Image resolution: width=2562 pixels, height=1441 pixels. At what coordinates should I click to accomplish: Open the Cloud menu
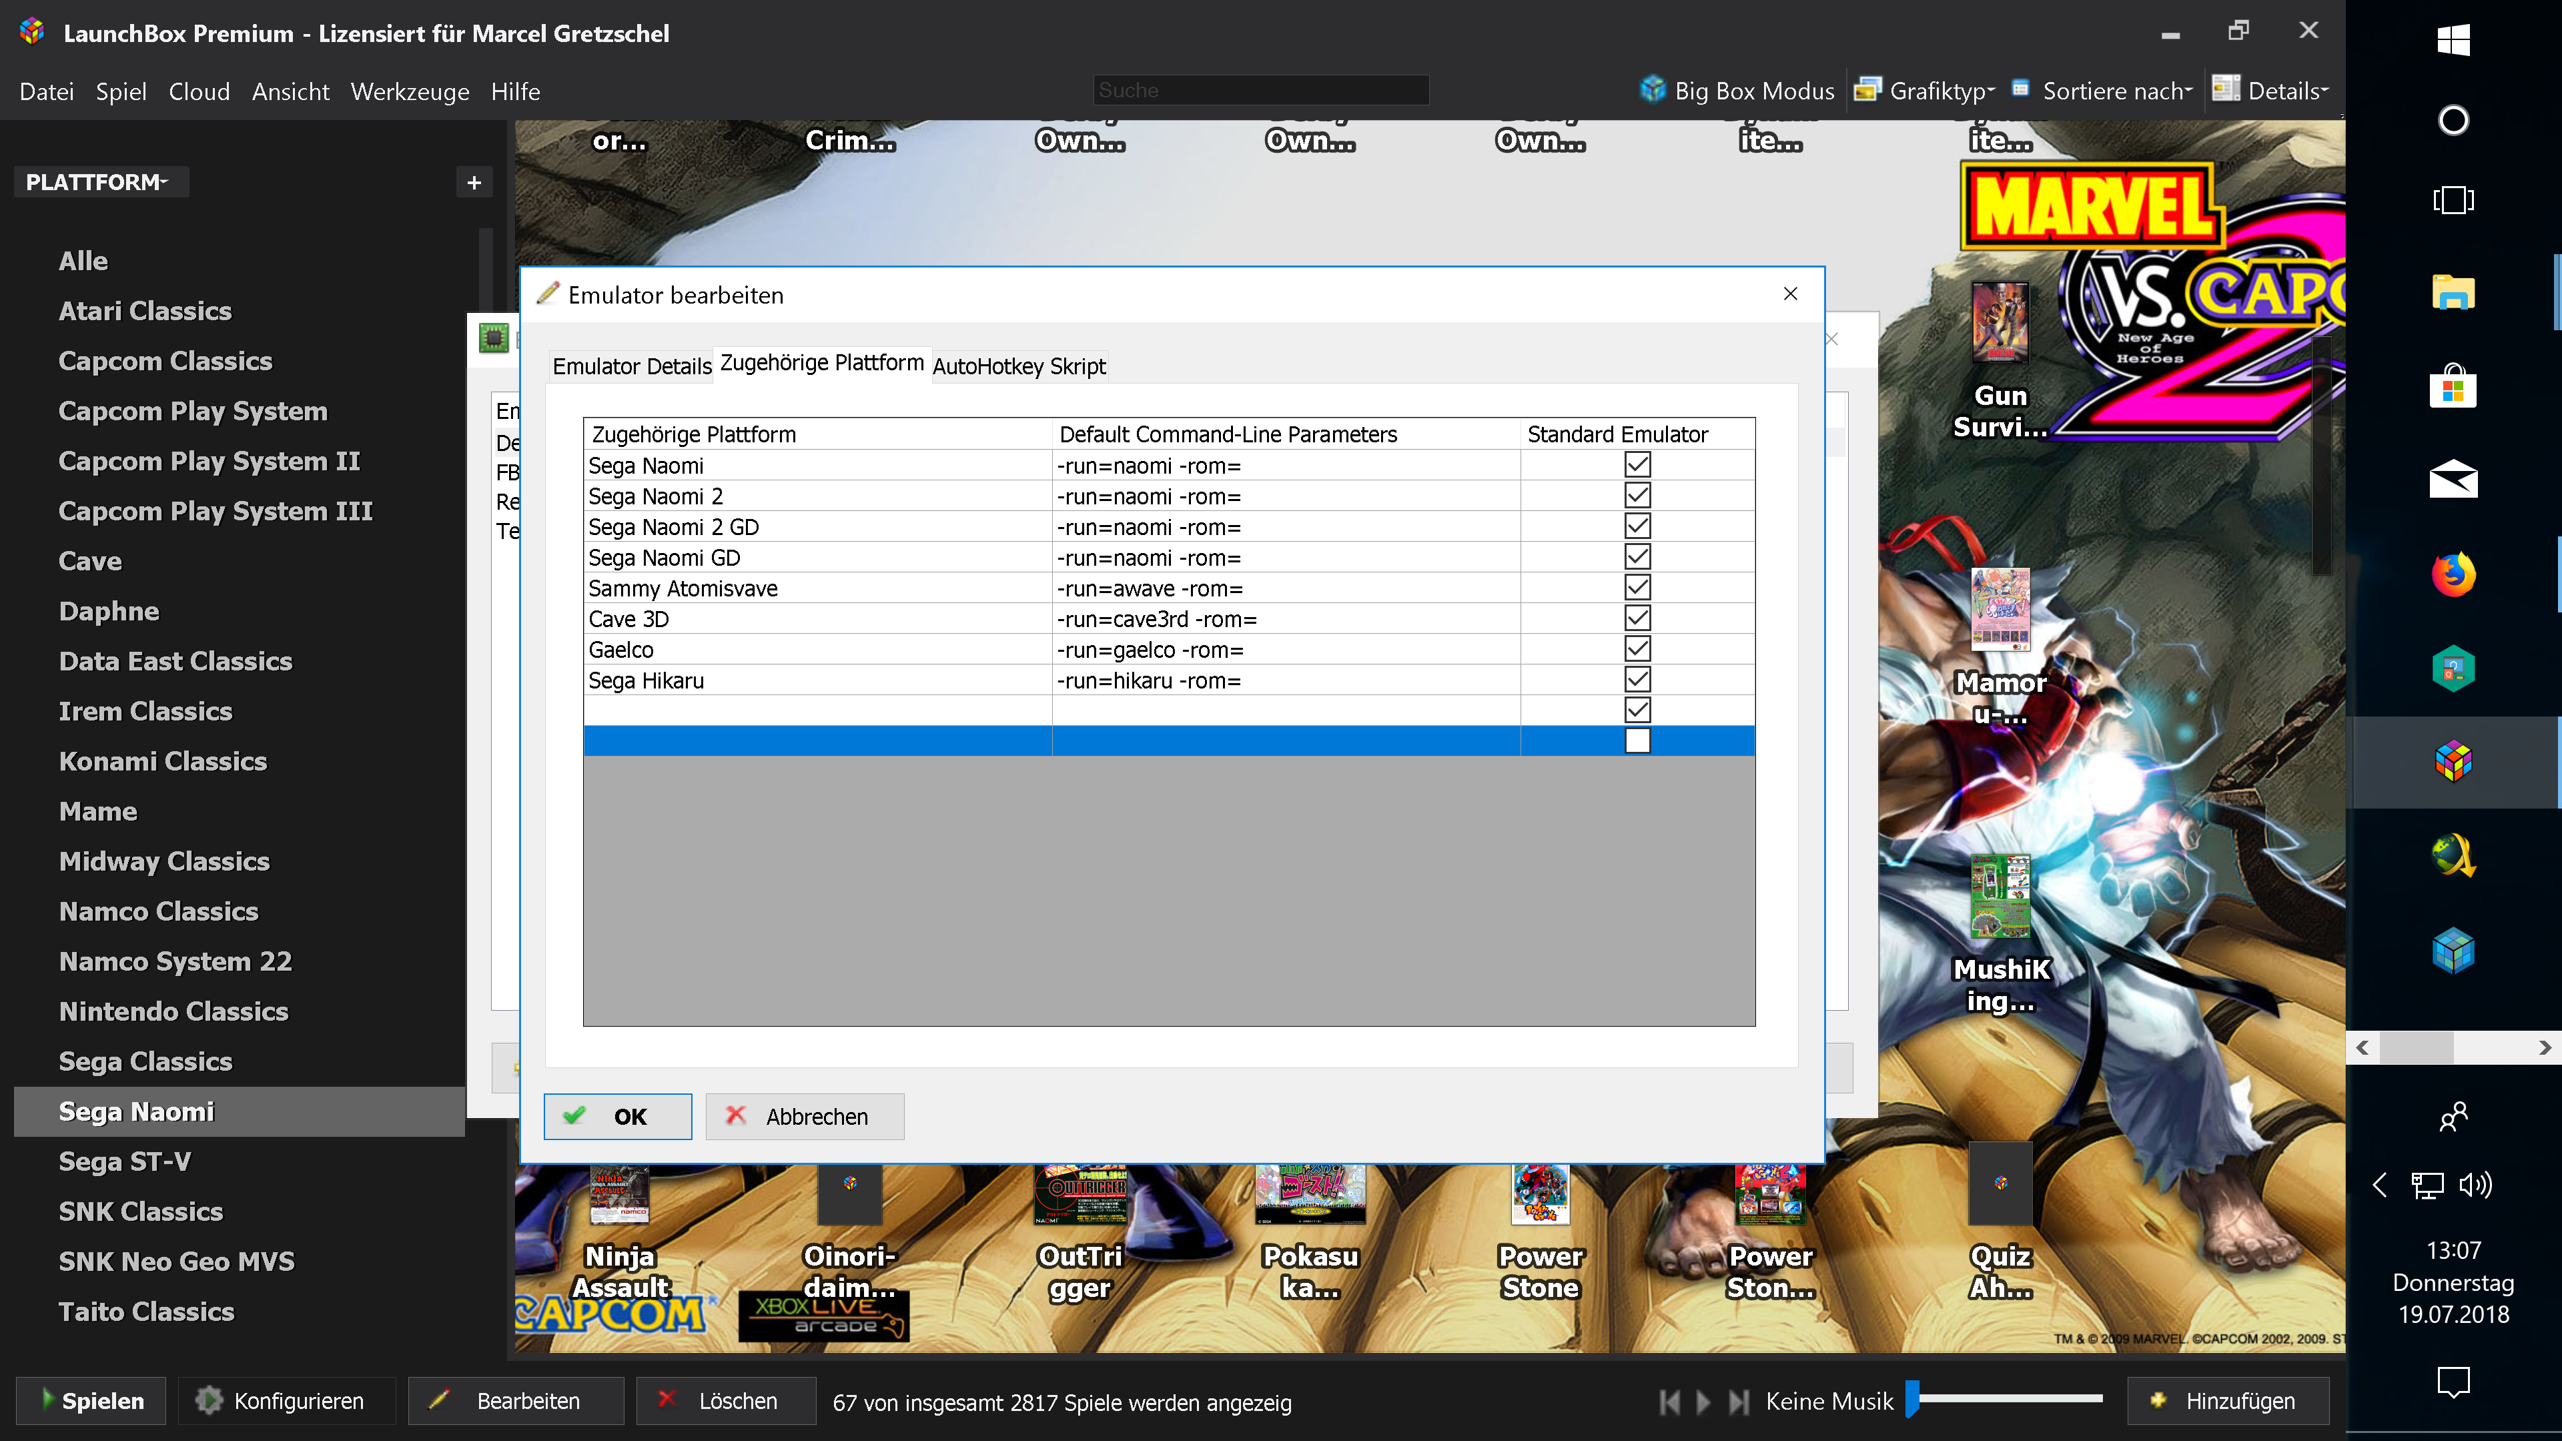[x=199, y=91]
